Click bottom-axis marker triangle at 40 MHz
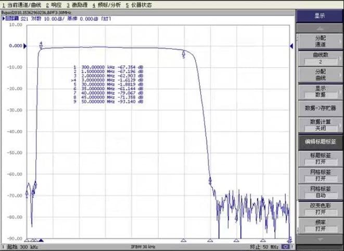 tap(236, 240)
